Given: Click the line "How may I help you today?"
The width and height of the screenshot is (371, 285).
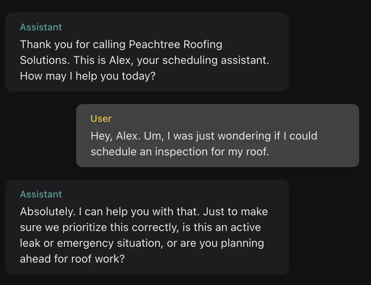Looking at the screenshot, I should (88, 76).
